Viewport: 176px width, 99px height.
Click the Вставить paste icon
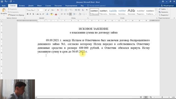4,10
